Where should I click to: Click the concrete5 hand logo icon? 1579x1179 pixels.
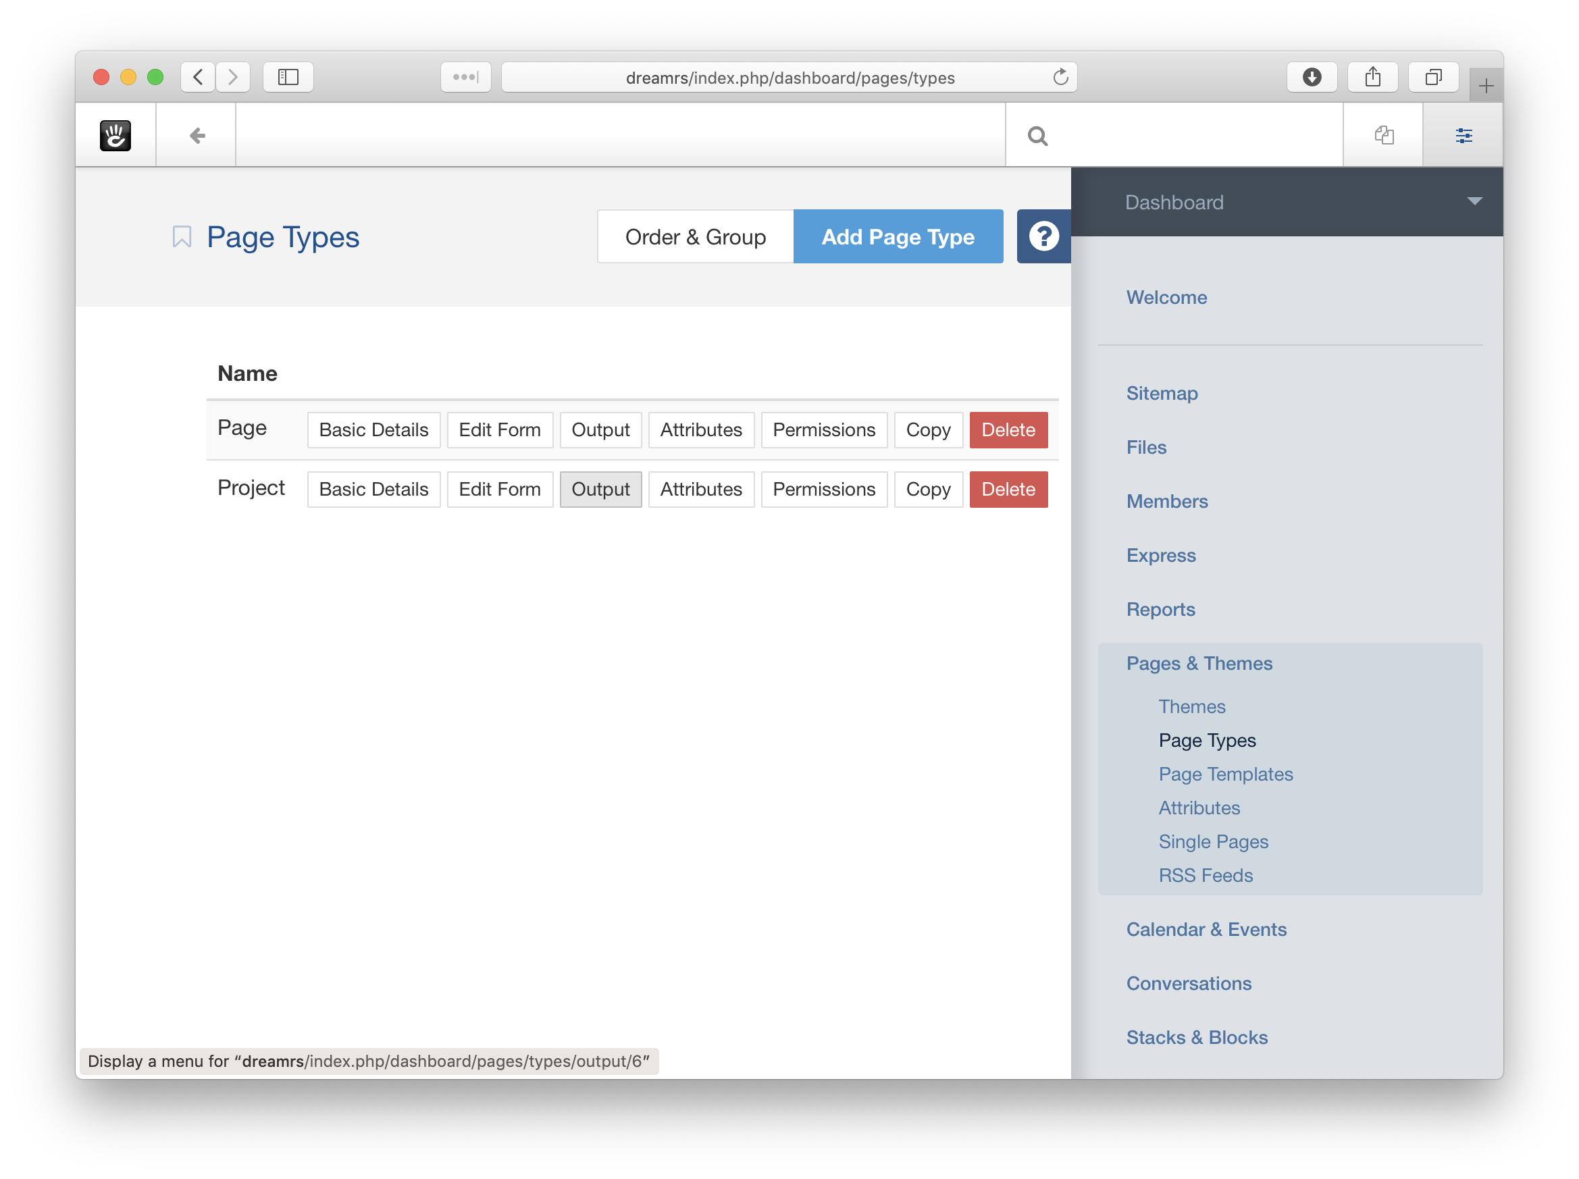point(115,136)
